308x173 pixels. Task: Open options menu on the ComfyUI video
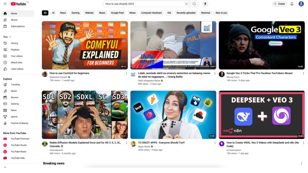point(126,73)
